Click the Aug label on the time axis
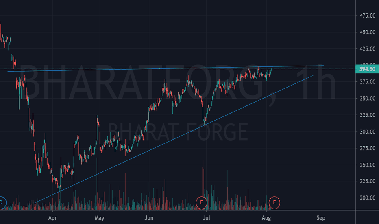This screenshot has height=224, width=379. (x=266, y=218)
